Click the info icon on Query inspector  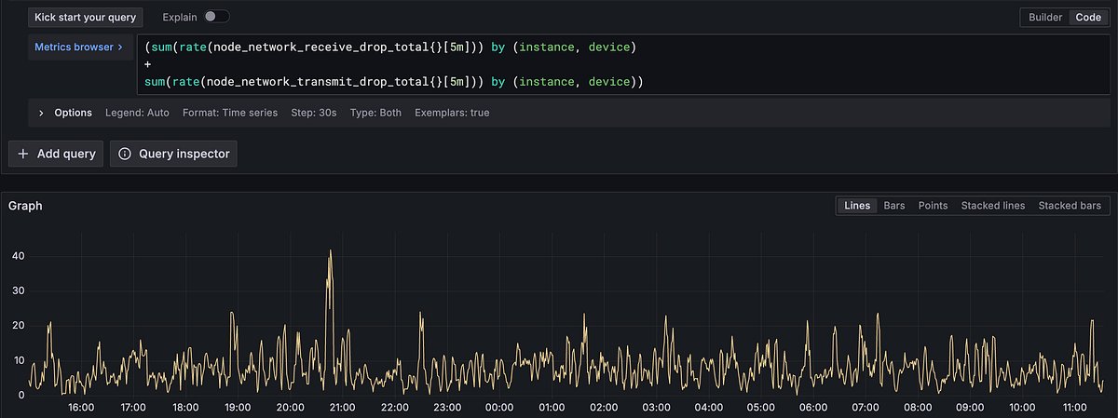[x=125, y=154]
